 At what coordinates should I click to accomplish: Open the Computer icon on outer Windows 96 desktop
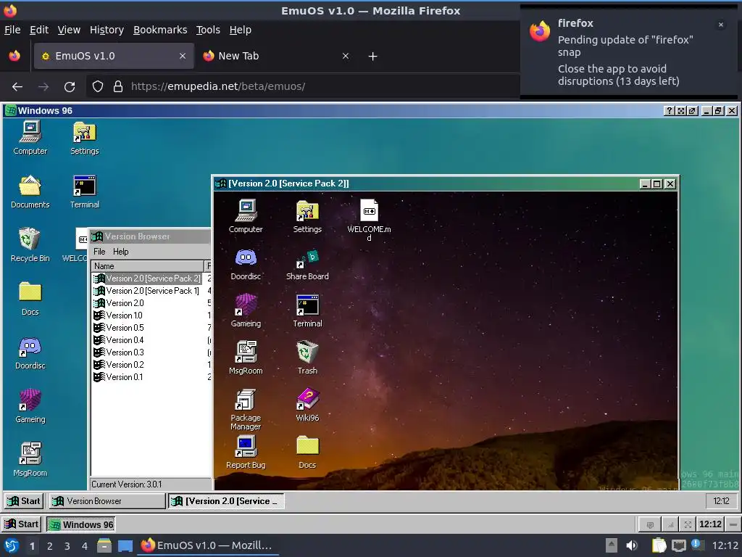[x=30, y=137]
